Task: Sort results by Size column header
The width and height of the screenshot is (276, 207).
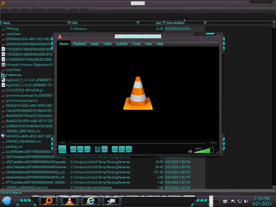Action: [150, 23]
